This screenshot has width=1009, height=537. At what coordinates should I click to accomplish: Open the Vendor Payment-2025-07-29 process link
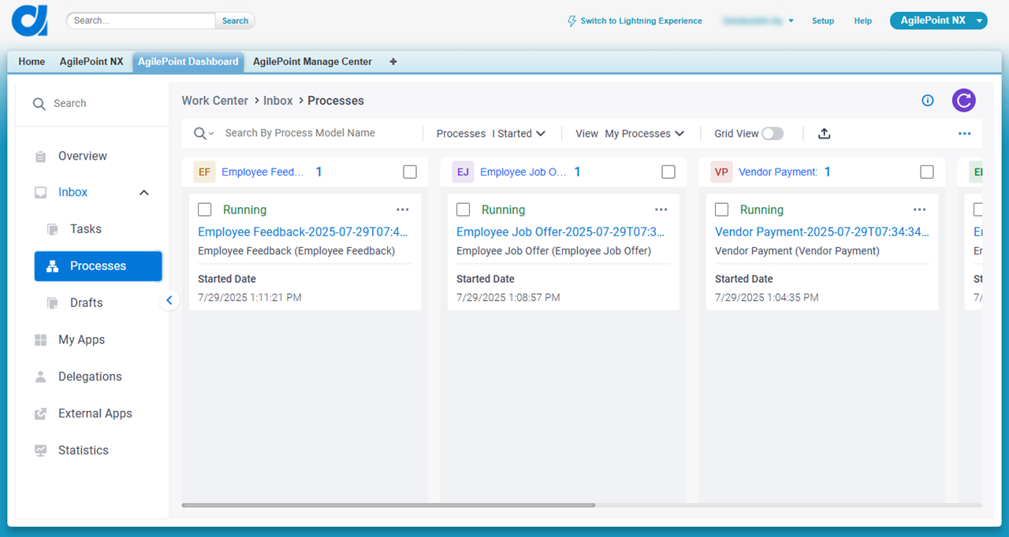[822, 232]
